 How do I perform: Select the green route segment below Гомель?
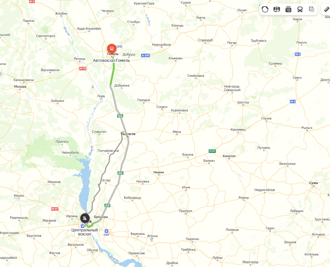tap(112, 74)
